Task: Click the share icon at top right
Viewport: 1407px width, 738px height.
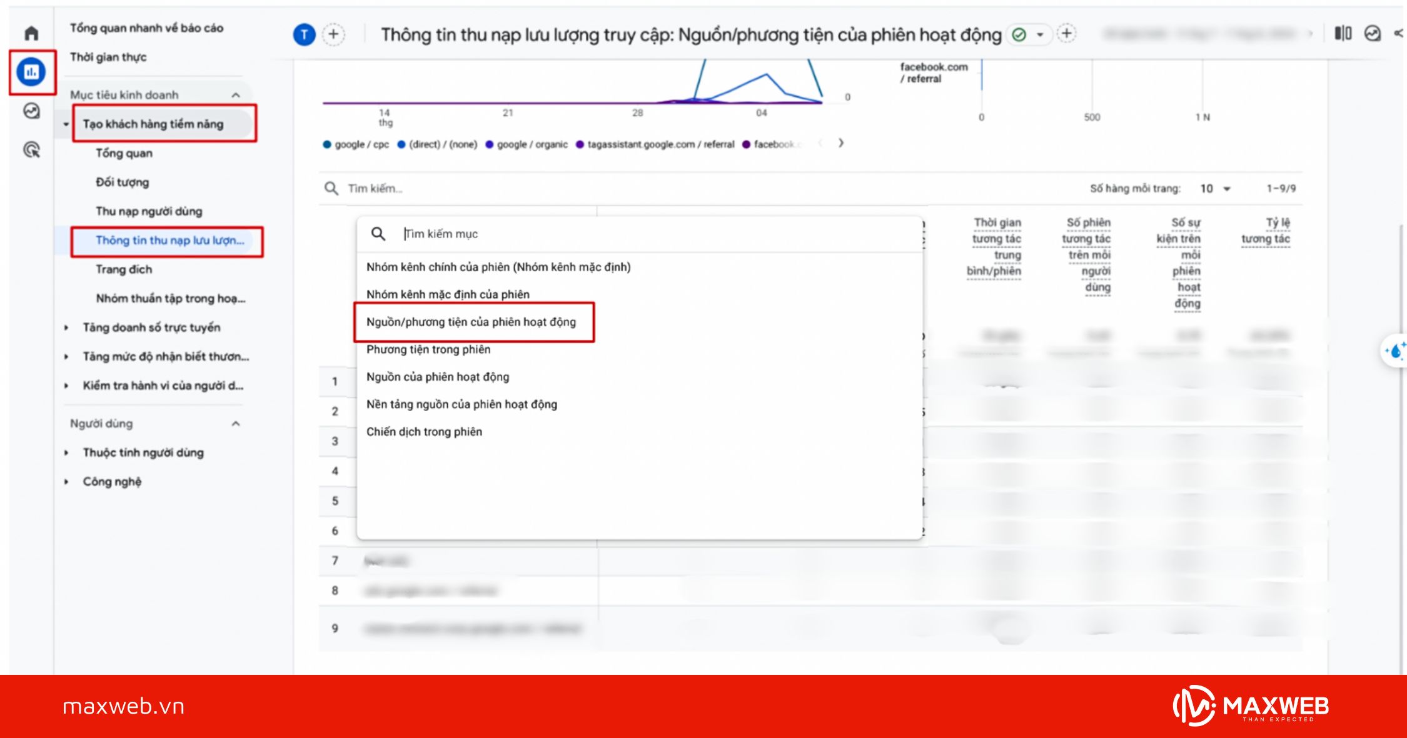Action: (1399, 34)
